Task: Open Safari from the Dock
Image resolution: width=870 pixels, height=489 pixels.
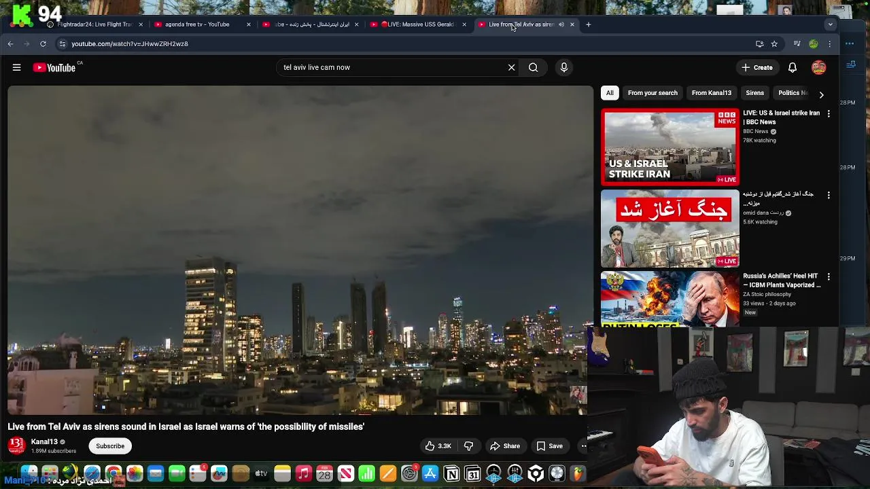Action: [92, 473]
